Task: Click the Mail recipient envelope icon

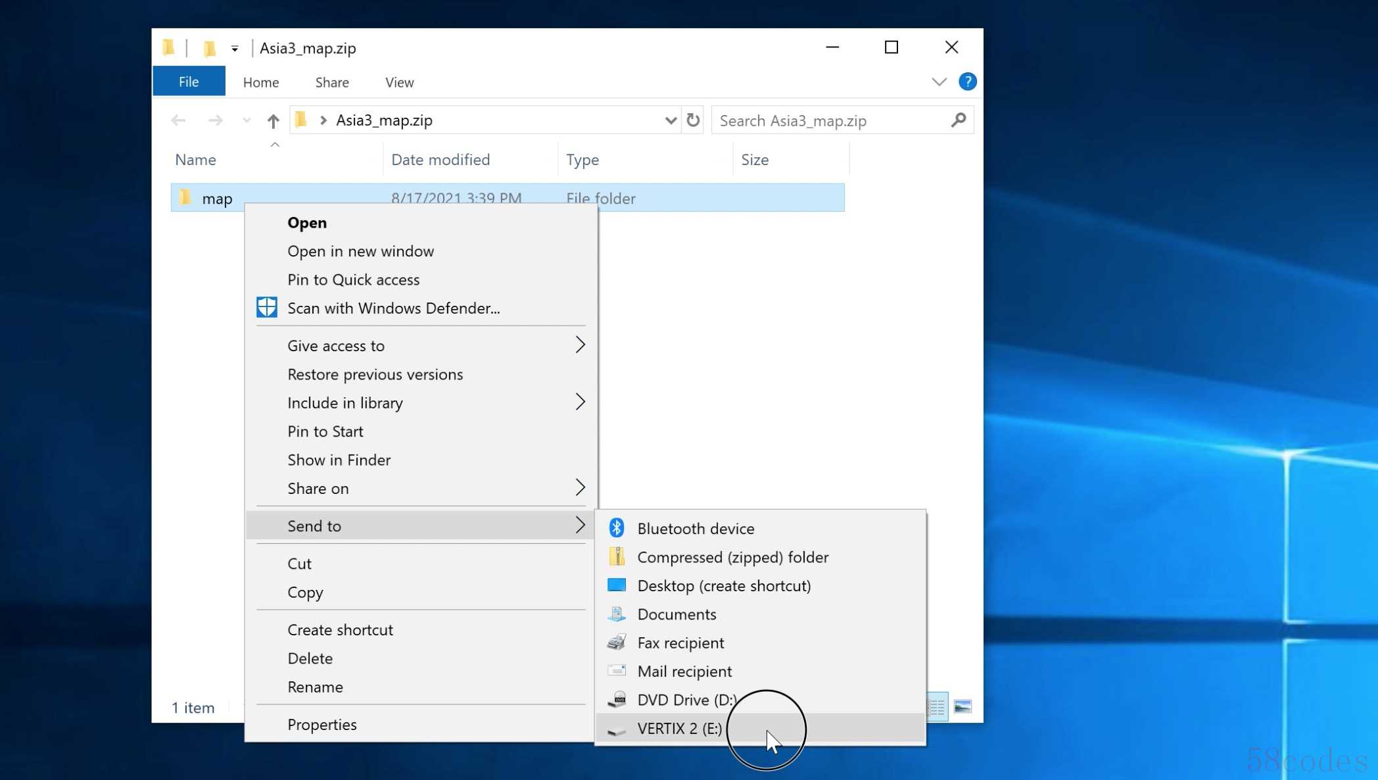Action: [616, 671]
